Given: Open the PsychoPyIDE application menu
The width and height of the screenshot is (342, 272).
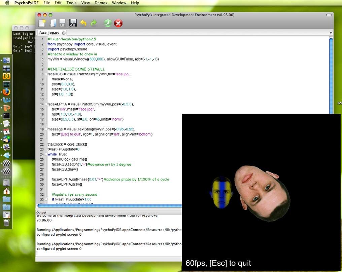Looking at the screenshot, I should click(x=26, y=3).
